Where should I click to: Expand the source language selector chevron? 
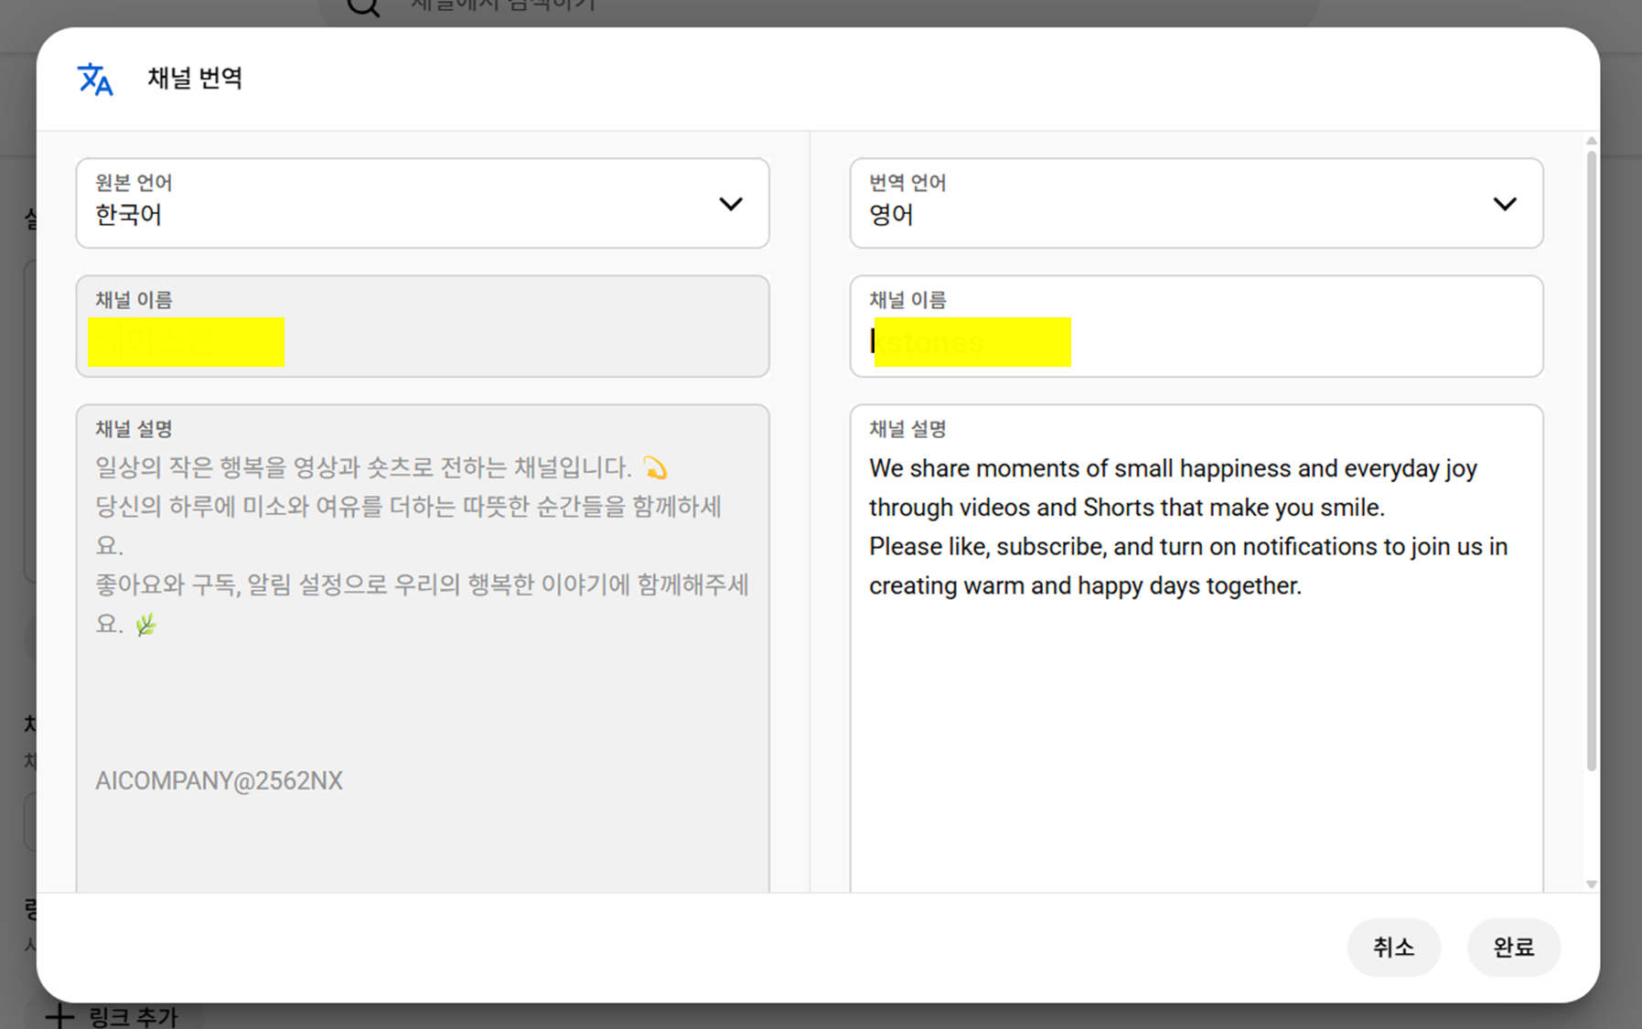tap(731, 203)
